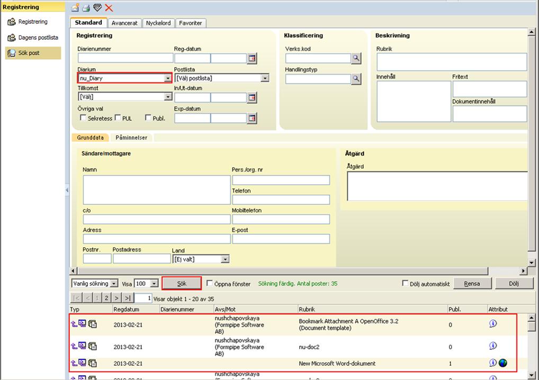Click the Åtgärd text area

pos(437,186)
